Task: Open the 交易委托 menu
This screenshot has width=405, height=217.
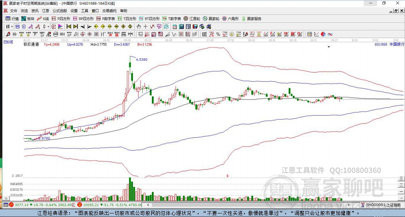Action: pyautogui.click(x=110, y=11)
